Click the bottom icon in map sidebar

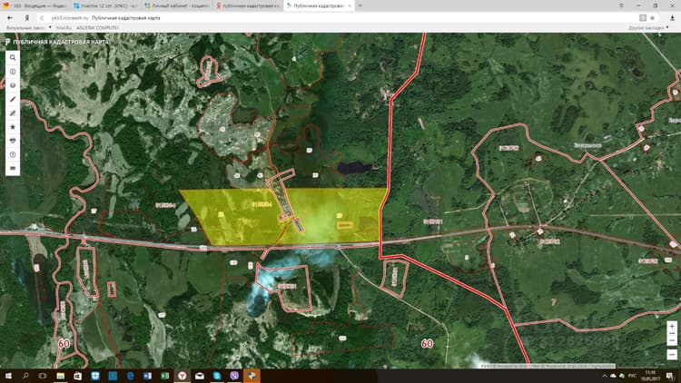[x=13, y=168]
